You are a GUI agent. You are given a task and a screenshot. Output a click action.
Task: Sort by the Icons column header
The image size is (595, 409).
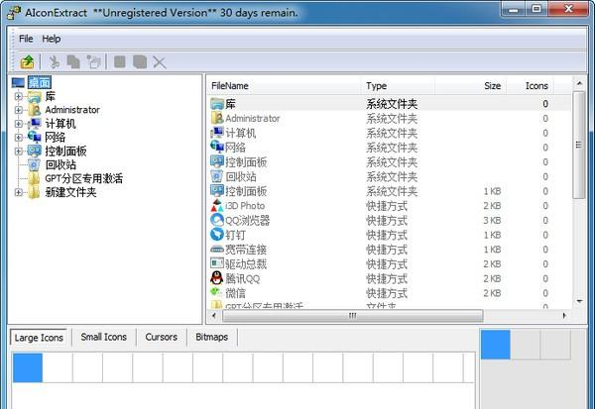pyautogui.click(x=530, y=86)
